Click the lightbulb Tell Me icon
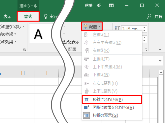Screen dimensions: 165x123 click(46, 16)
